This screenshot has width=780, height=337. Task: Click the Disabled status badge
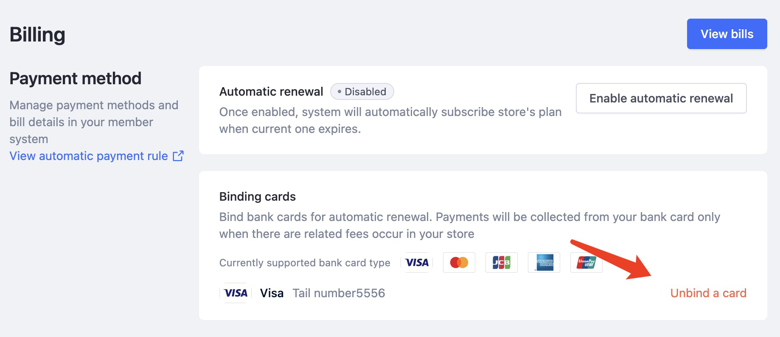tap(362, 91)
